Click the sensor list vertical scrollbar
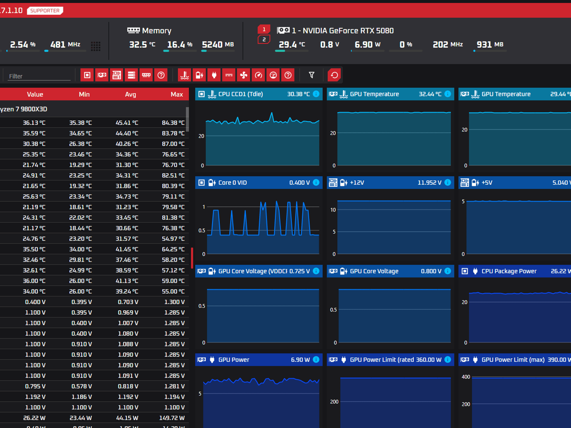Screen dimensions: 571x428 coord(187,119)
